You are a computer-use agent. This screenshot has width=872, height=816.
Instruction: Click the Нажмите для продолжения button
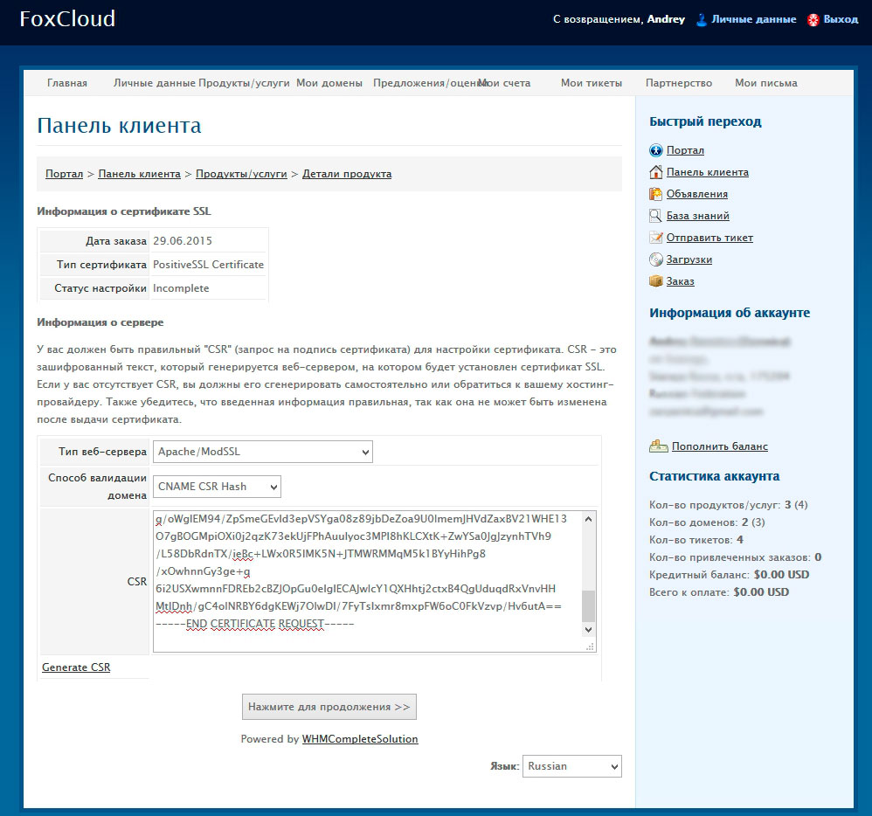(329, 707)
